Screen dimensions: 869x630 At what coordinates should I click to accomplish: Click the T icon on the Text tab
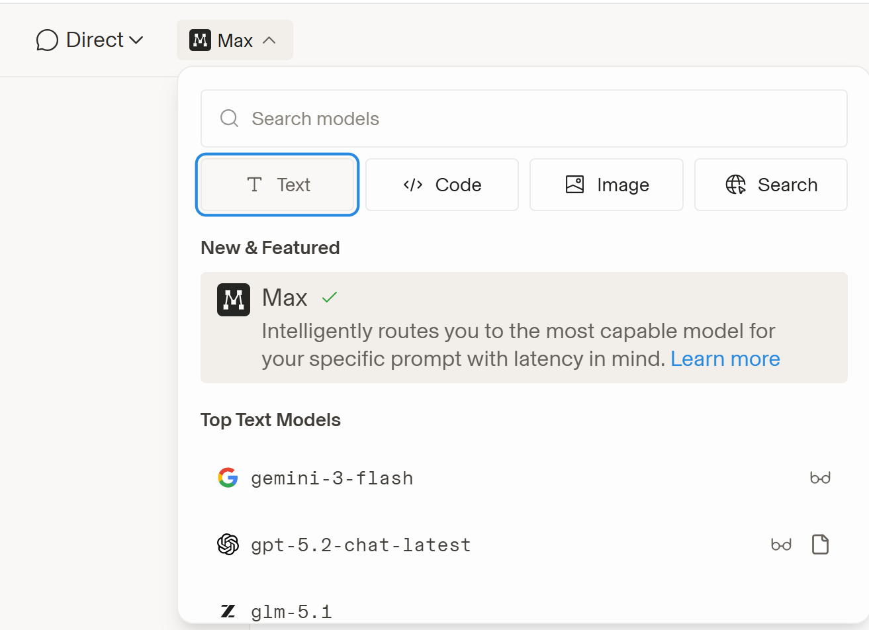254,185
